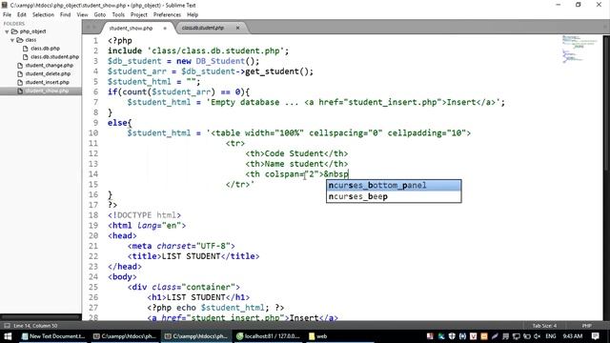Click the DOCTYPE declaration on line 18
610x343 pixels.
(144, 215)
